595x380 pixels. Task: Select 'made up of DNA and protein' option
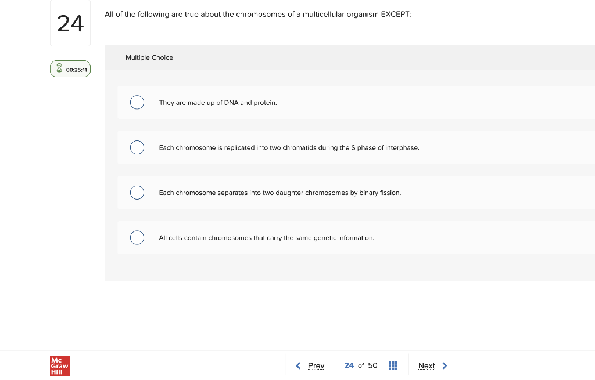click(x=137, y=103)
